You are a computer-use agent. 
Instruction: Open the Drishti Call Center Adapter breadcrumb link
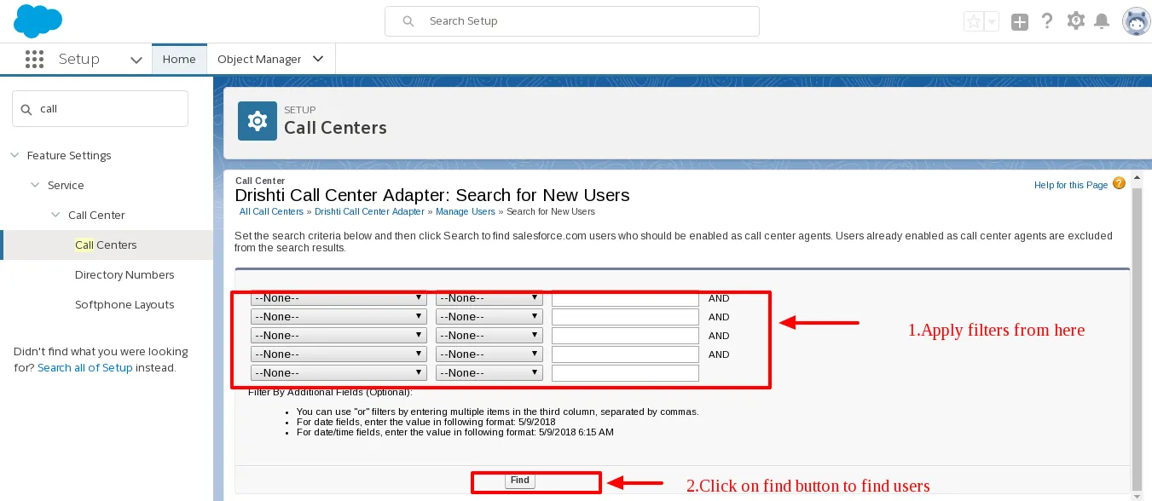tap(369, 211)
